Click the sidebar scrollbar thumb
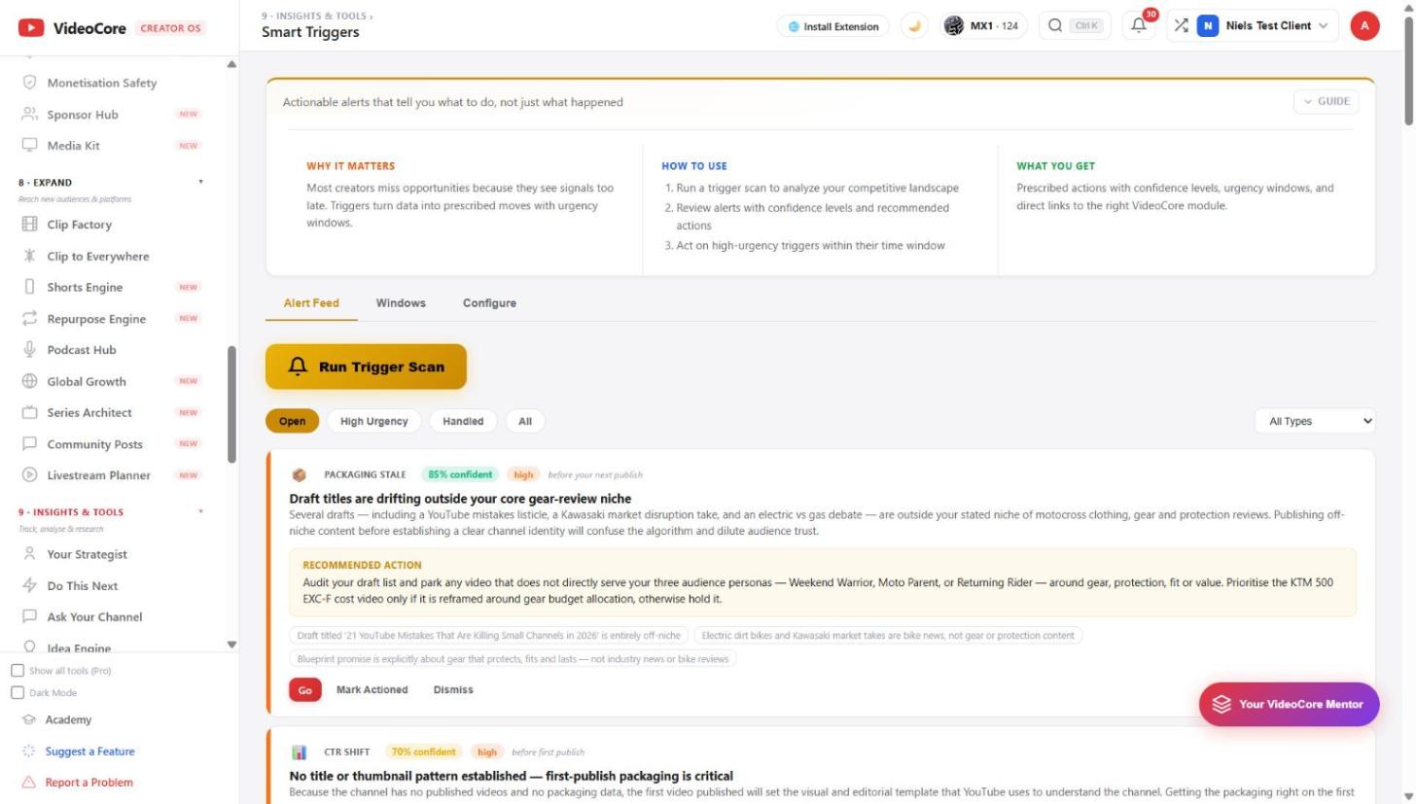 pos(231,403)
